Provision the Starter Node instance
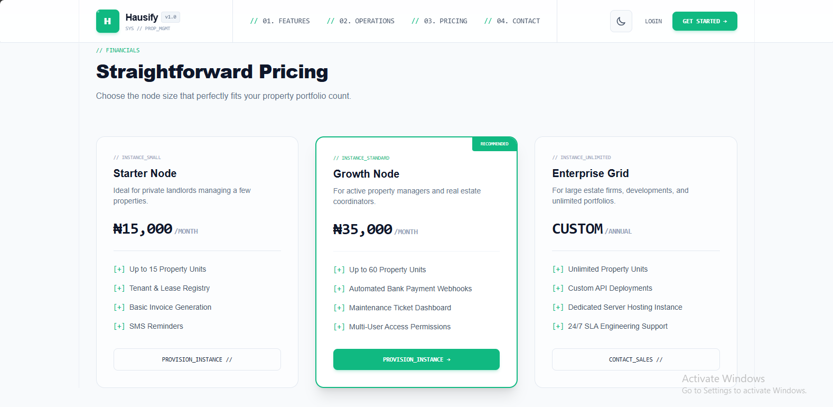The height and width of the screenshot is (407, 833). click(197, 359)
